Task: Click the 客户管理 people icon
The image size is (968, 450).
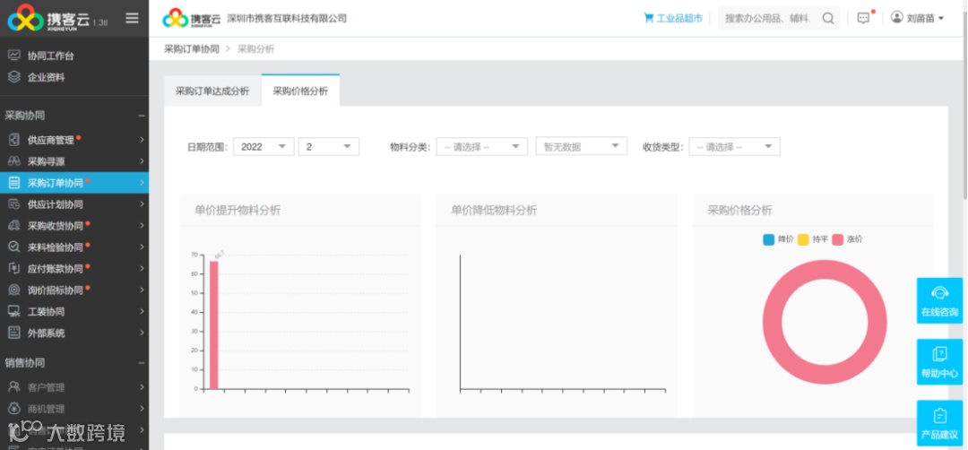Action: point(14,387)
